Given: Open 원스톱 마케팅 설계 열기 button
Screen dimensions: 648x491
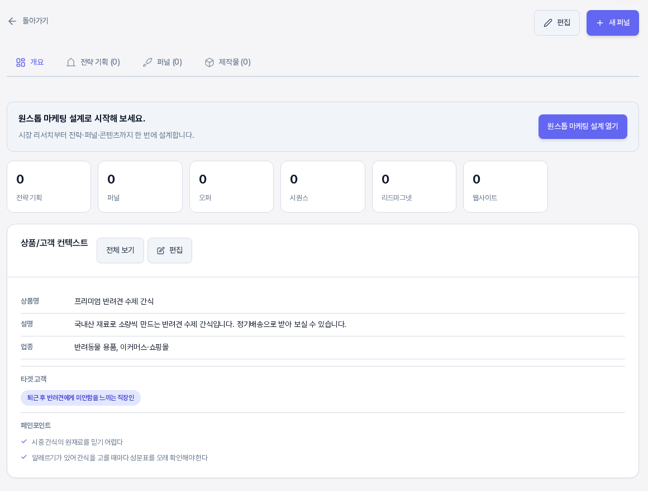Looking at the screenshot, I should click(582, 127).
